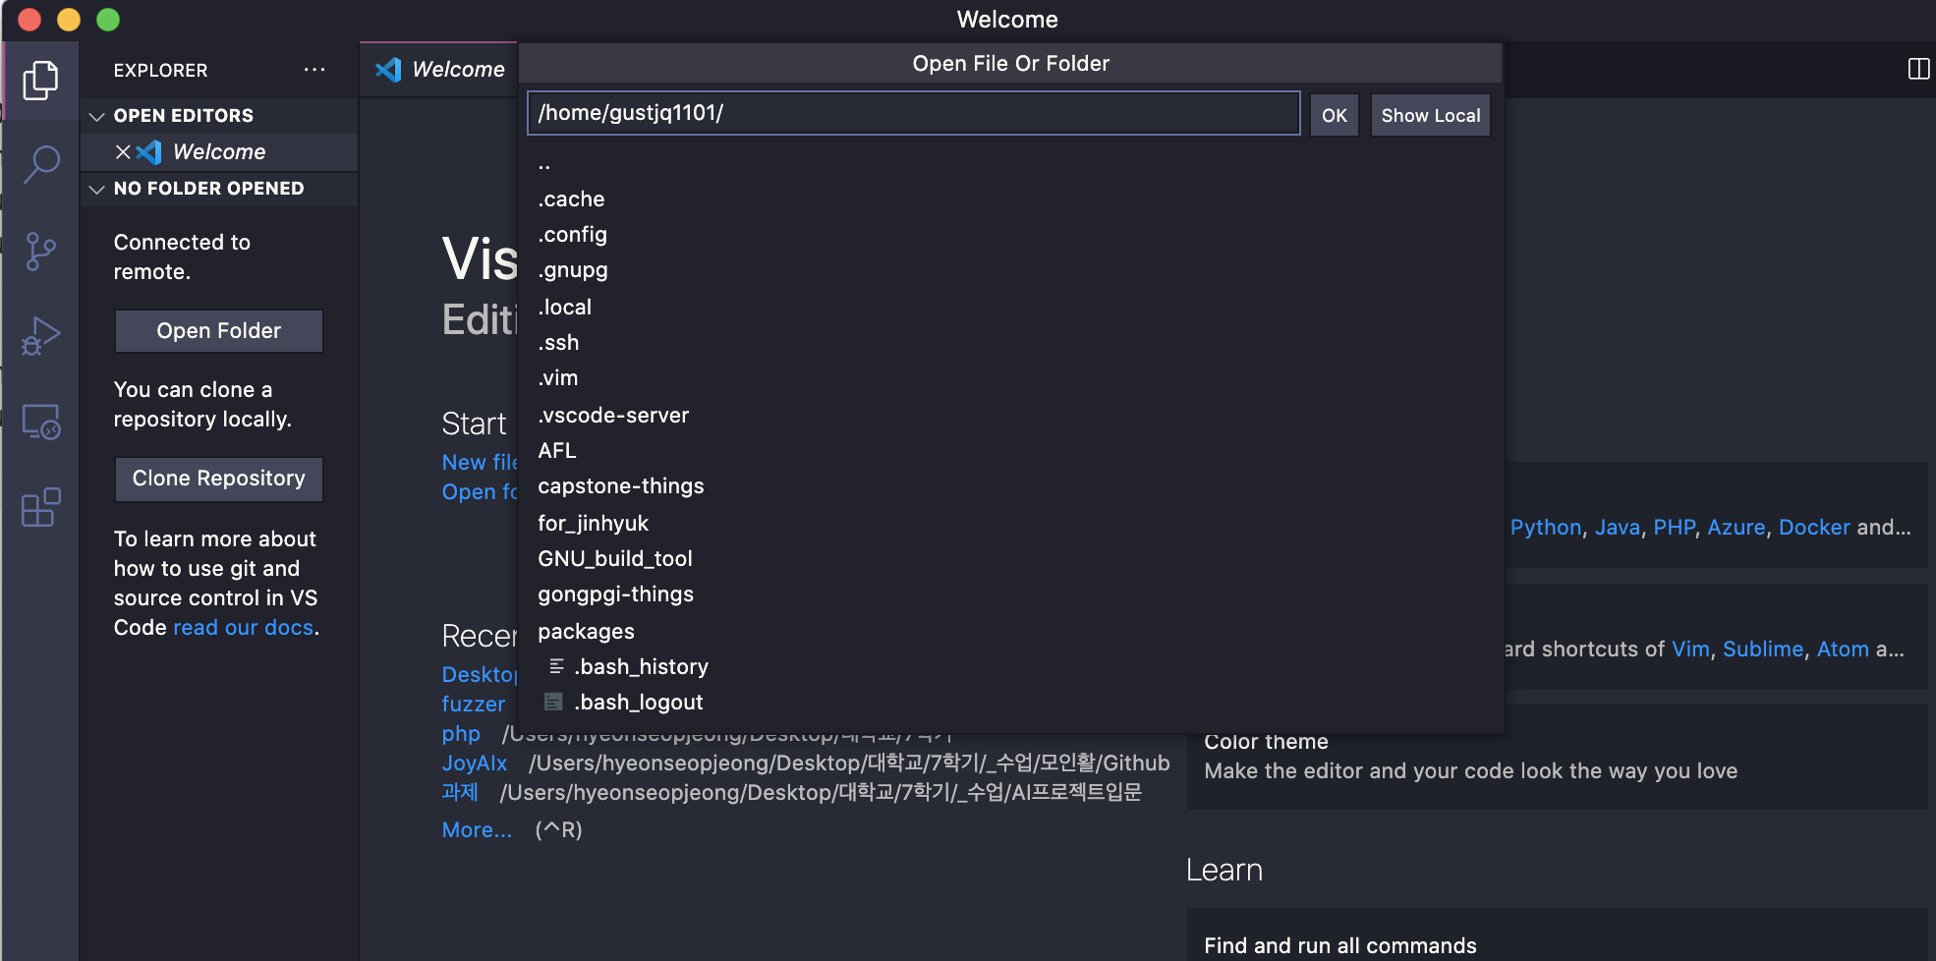
Task: Click the file path input field
Action: [x=912, y=113]
